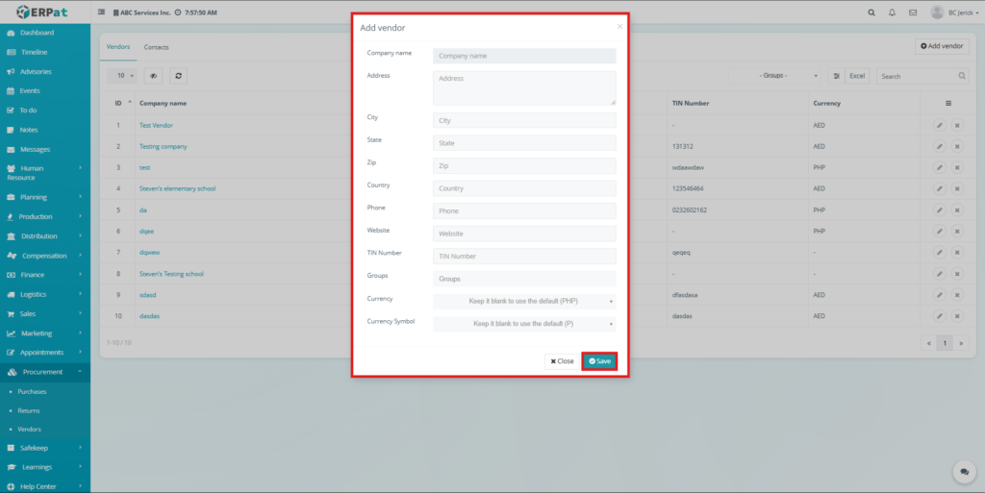Image resolution: width=985 pixels, height=493 pixels.
Task: Collapse Procurement sidebar menu
Action: coord(44,372)
